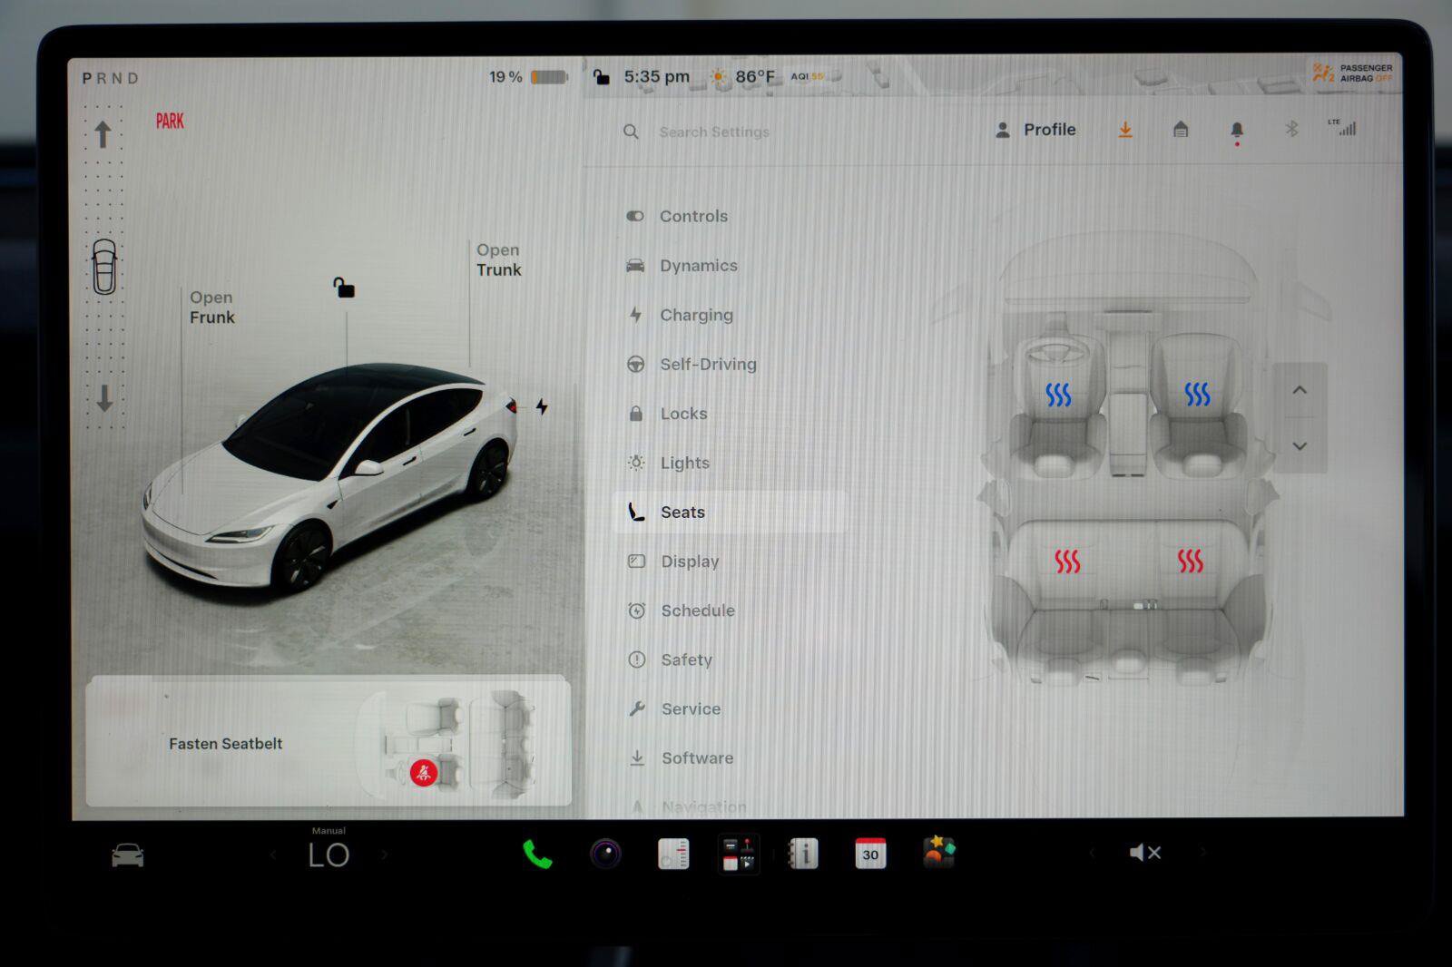
Task: Open the Service settings menu
Action: click(674, 708)
